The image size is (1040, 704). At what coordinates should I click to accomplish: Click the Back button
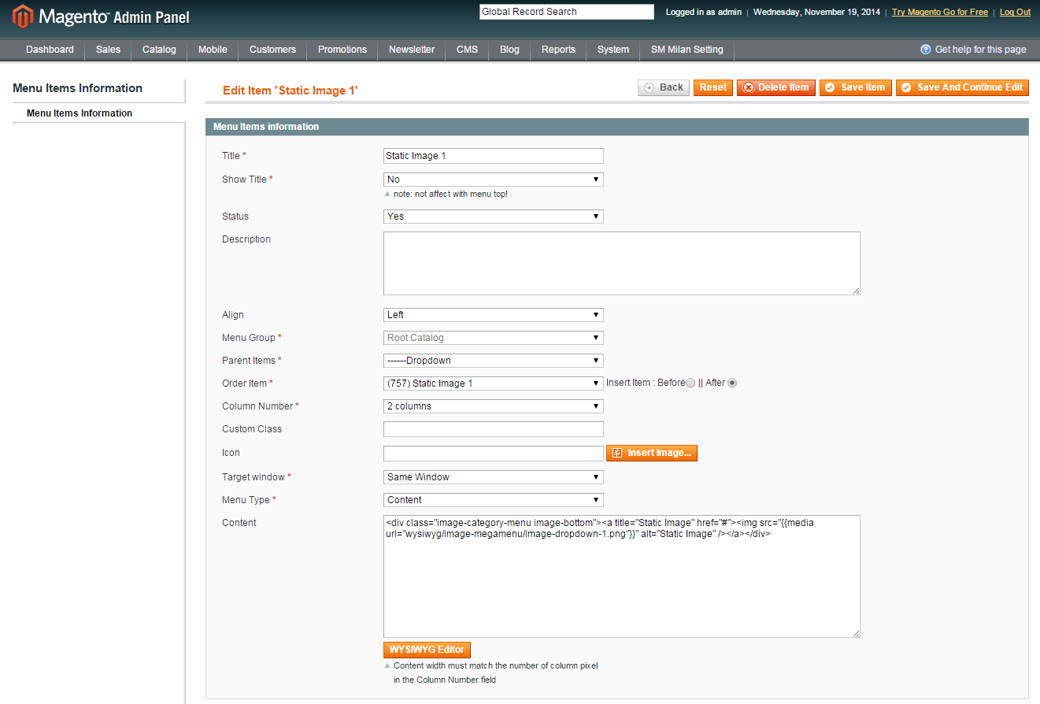coord(664,87)
